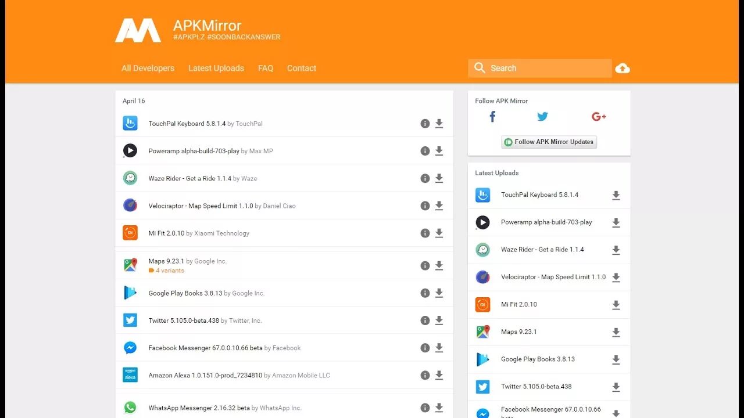Show info for Facebook Messenger beta
744x418 pixels.
(x=425, y=348)
